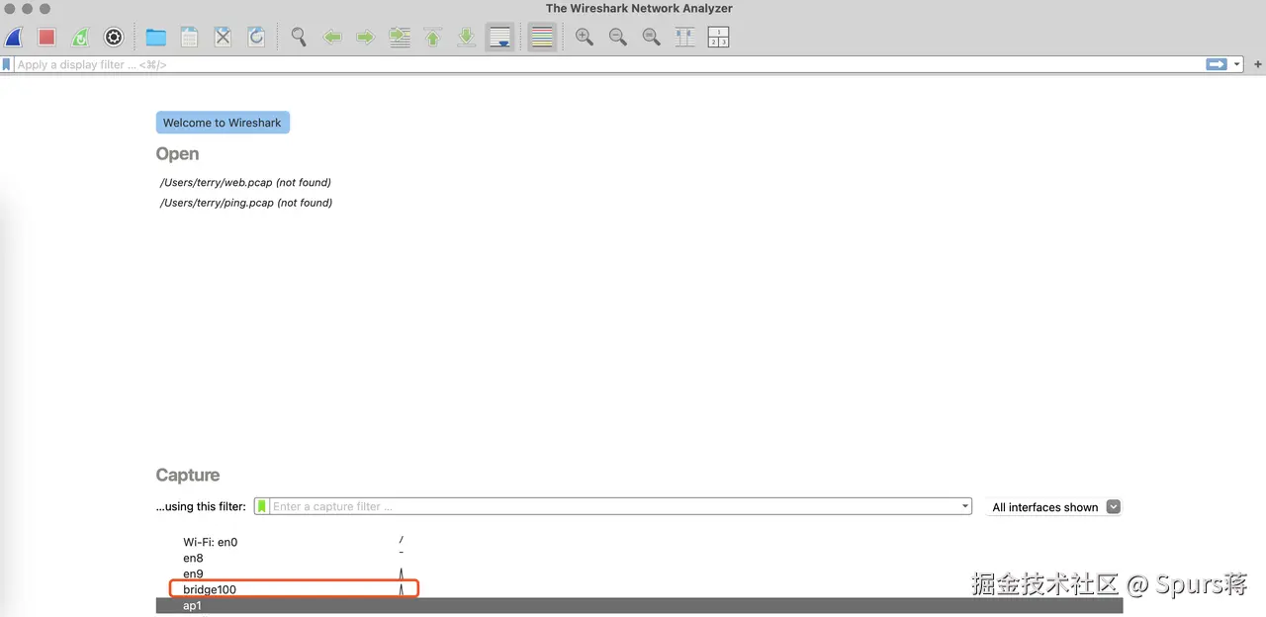
Task: Jump to the first packet icon
Action: click(433, 38)
